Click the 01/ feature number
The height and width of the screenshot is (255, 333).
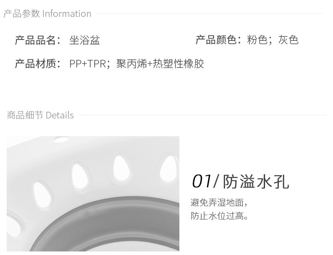point(205,181)
